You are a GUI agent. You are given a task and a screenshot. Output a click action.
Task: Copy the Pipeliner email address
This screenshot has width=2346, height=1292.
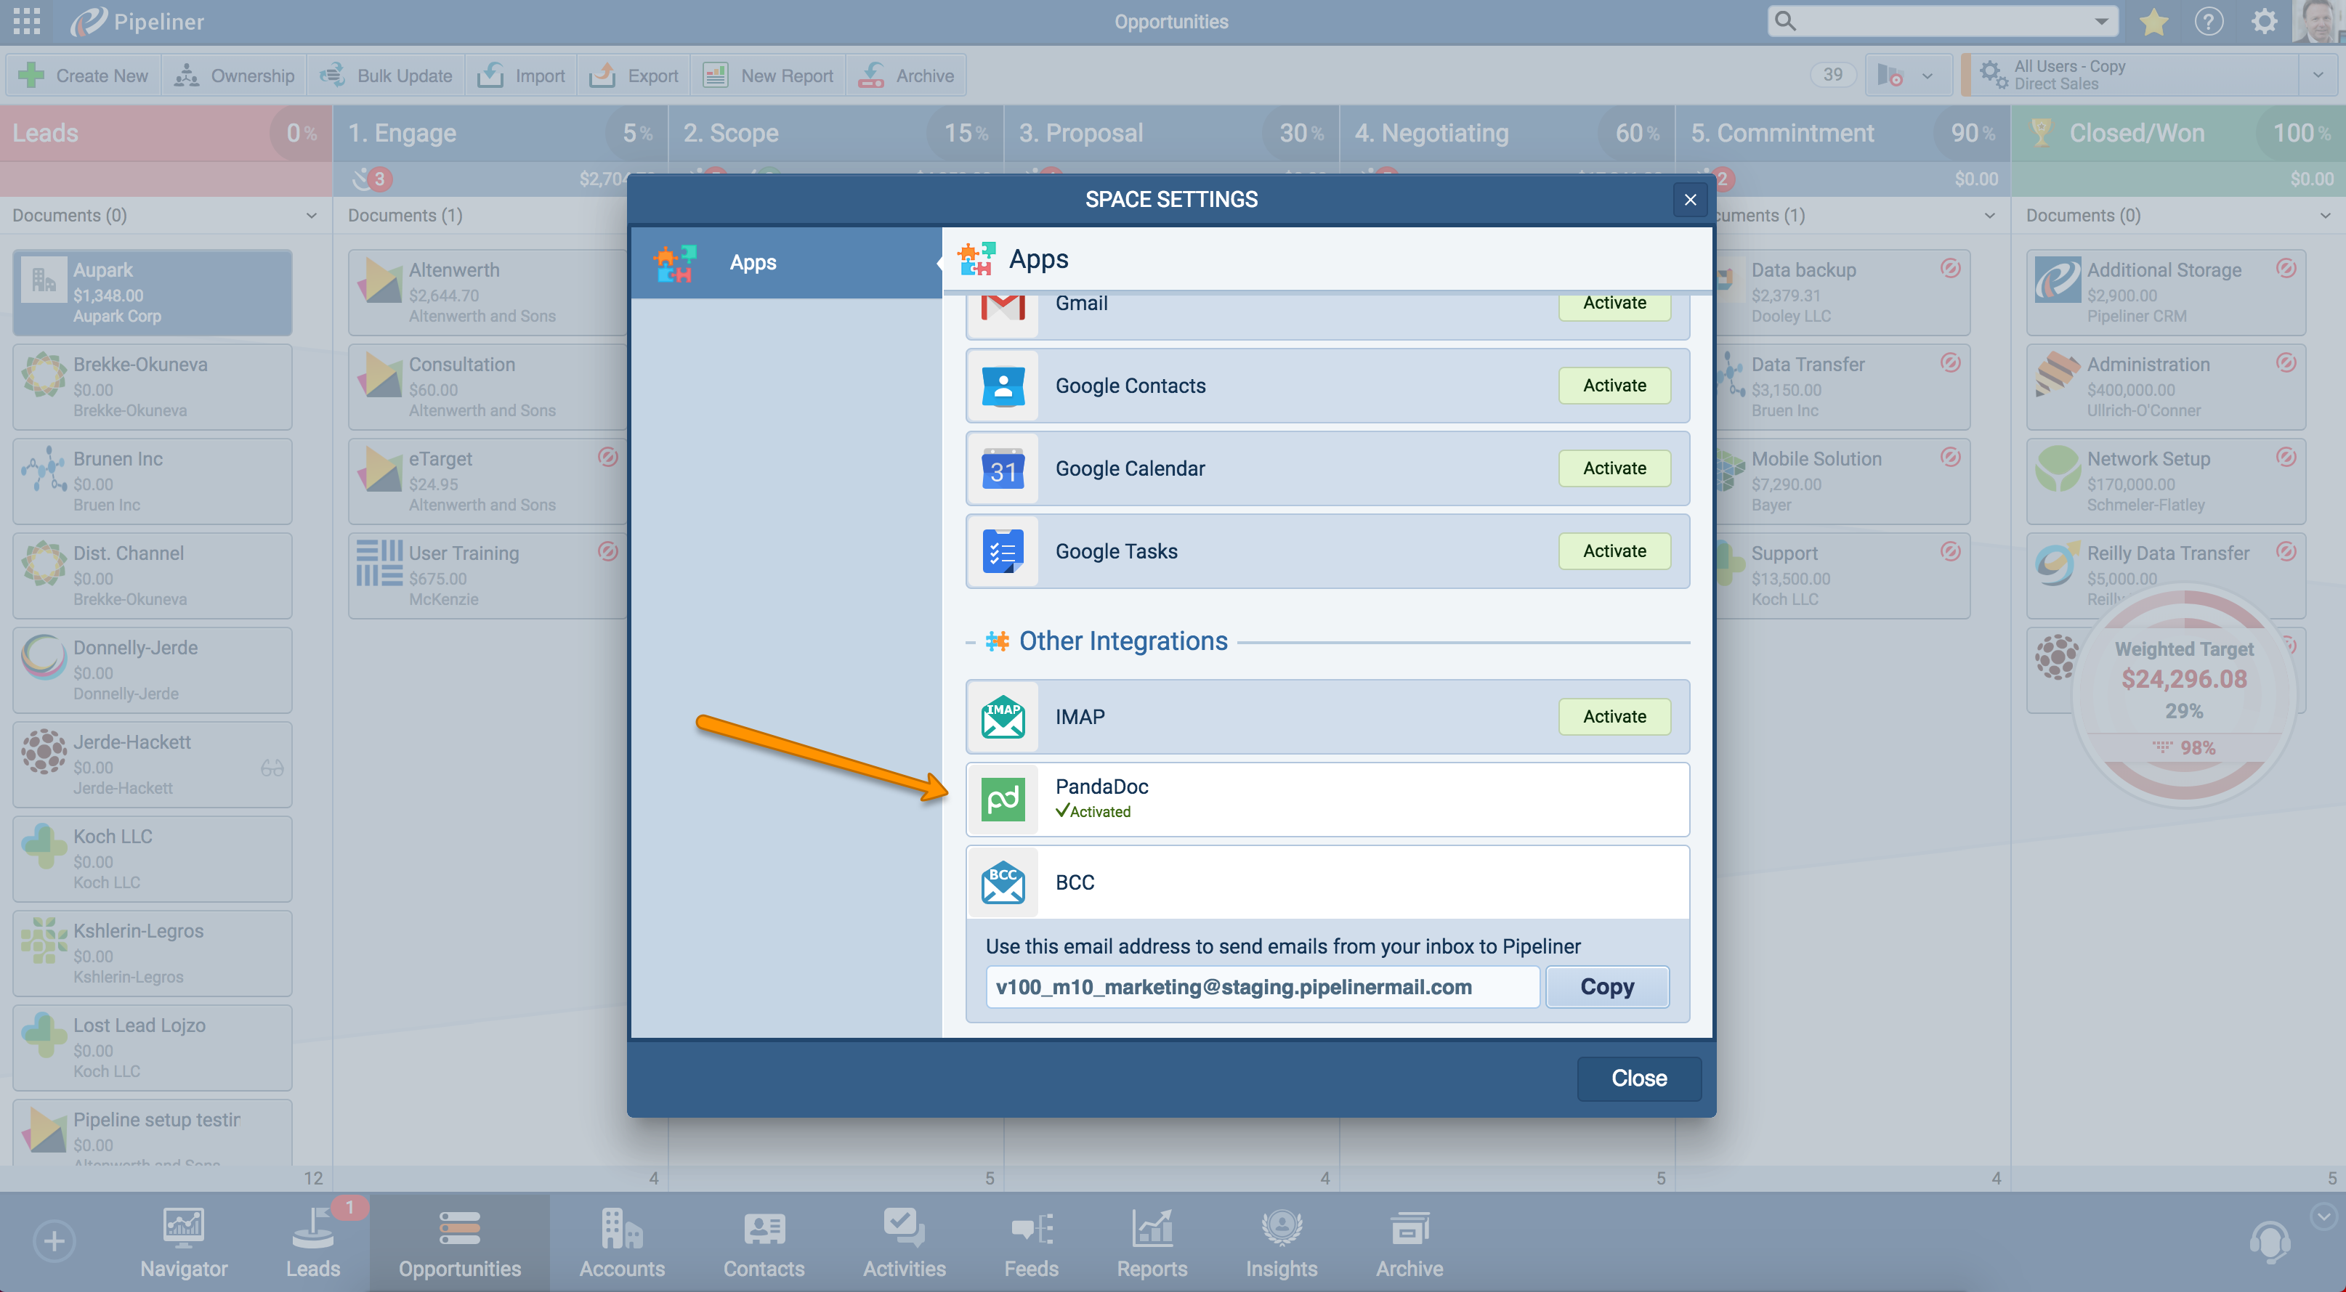(1606, 986)
